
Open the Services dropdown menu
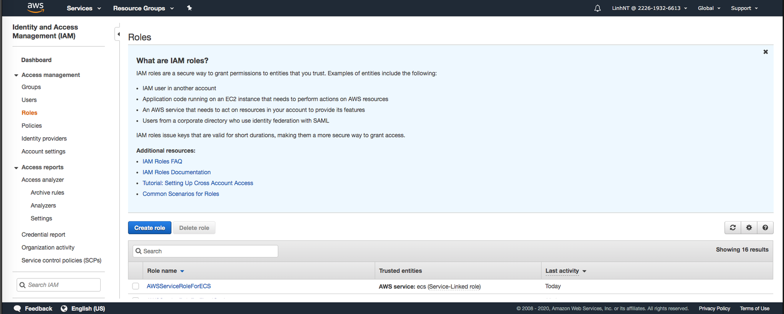pos(84,8)
